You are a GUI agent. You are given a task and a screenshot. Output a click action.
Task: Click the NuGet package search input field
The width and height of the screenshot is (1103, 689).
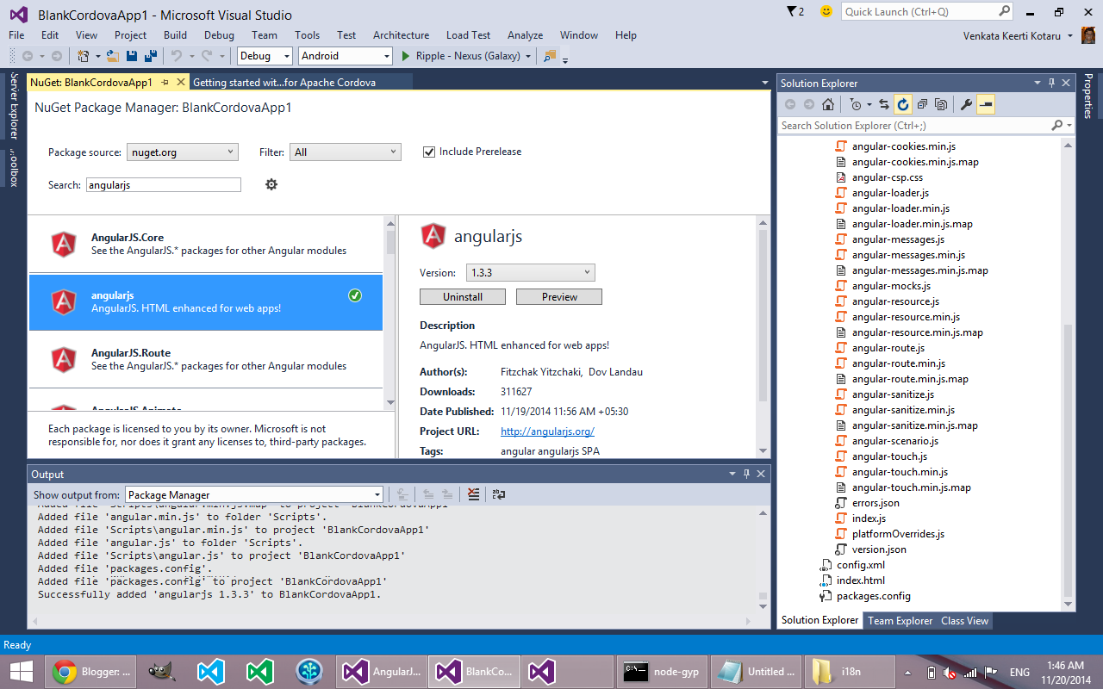tap(164, 185)
